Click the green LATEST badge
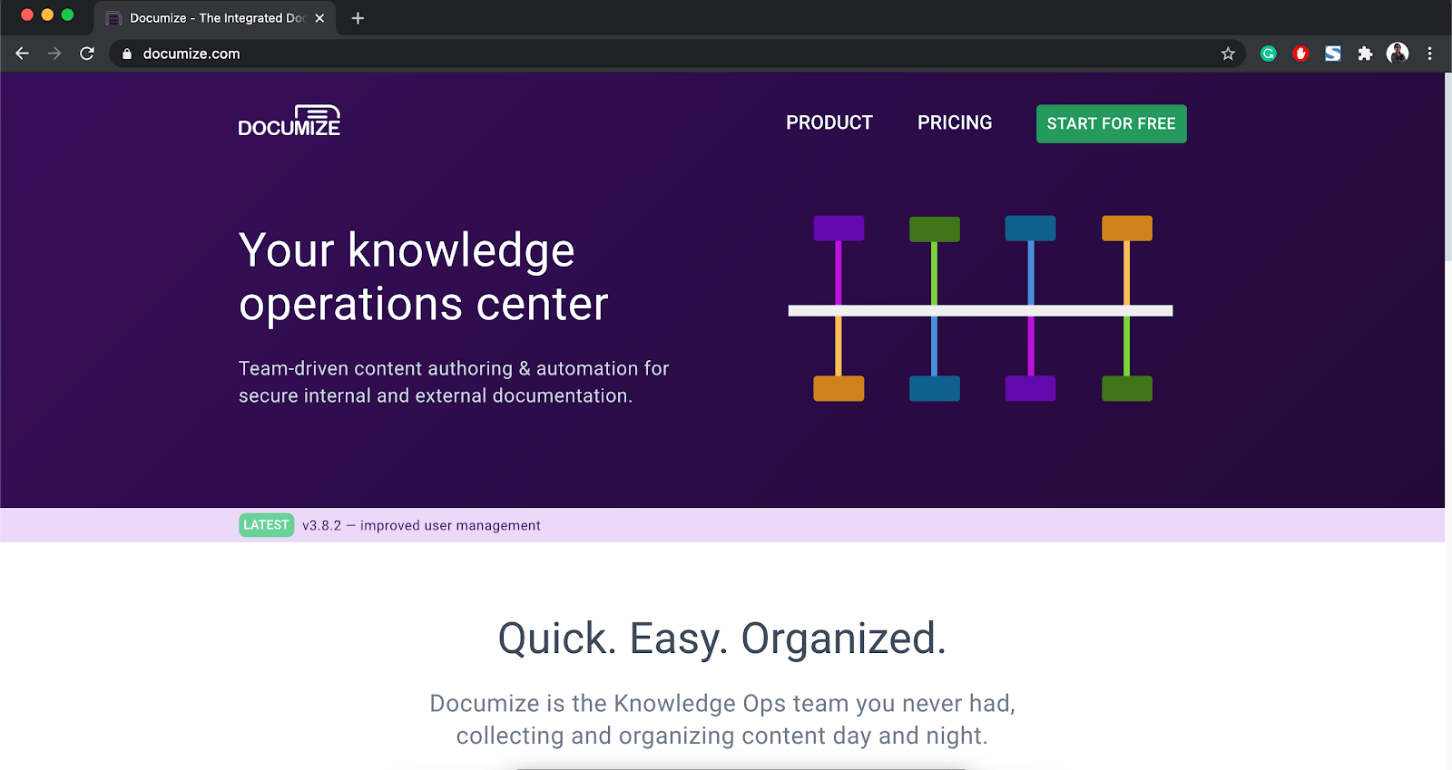 click(x=267, y=525)
